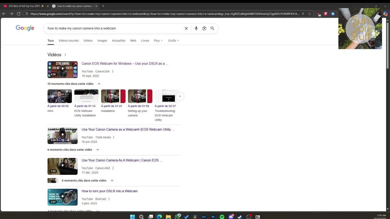Play the CanonUSA 4:59 video thumbnail
The height and width of the screenshot is (219, 390).
tap(62, 70)
